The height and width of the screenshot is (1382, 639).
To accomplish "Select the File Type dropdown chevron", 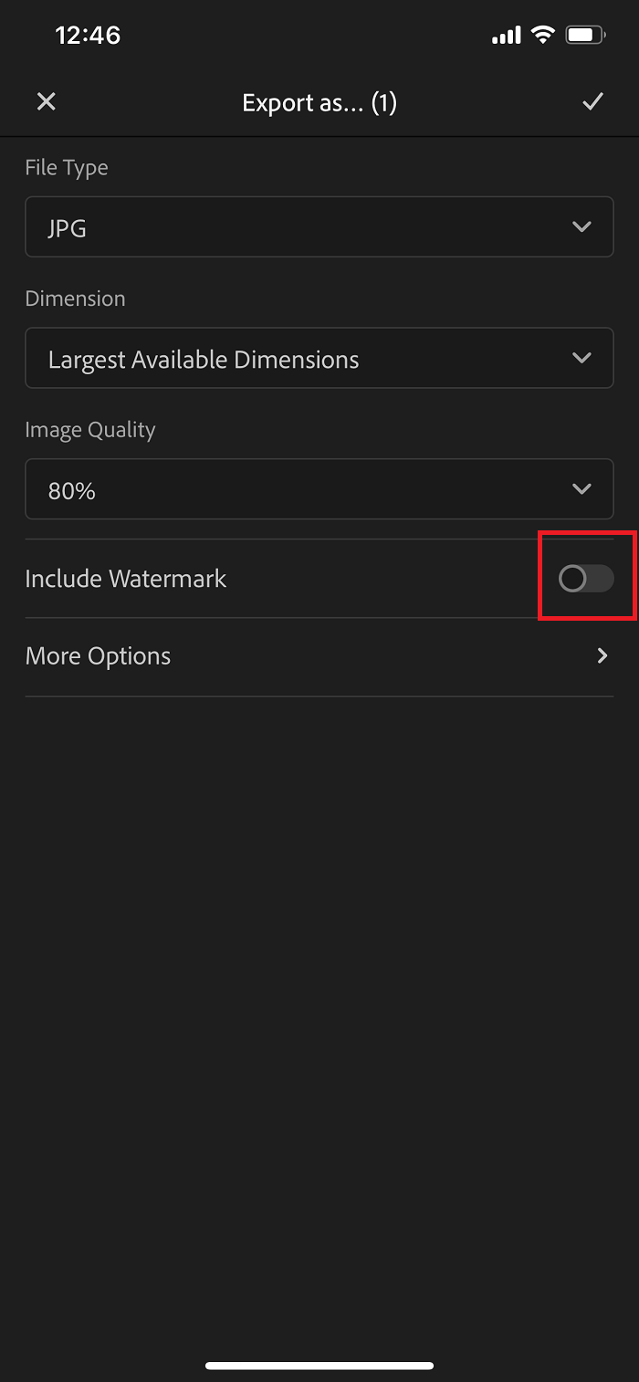I will (x=581, y=226).
